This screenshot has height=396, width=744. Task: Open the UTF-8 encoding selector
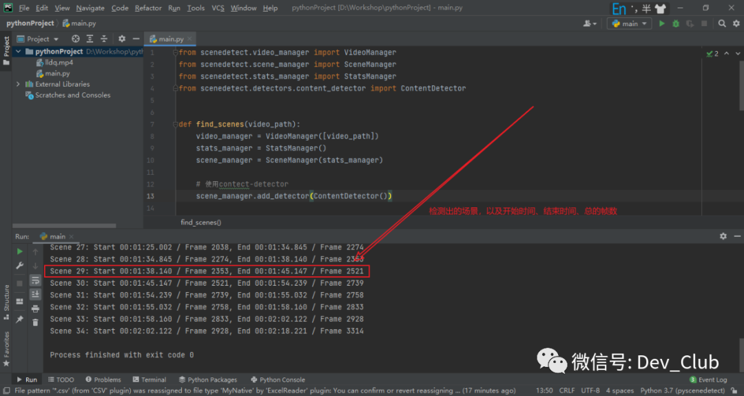point(590,390)
